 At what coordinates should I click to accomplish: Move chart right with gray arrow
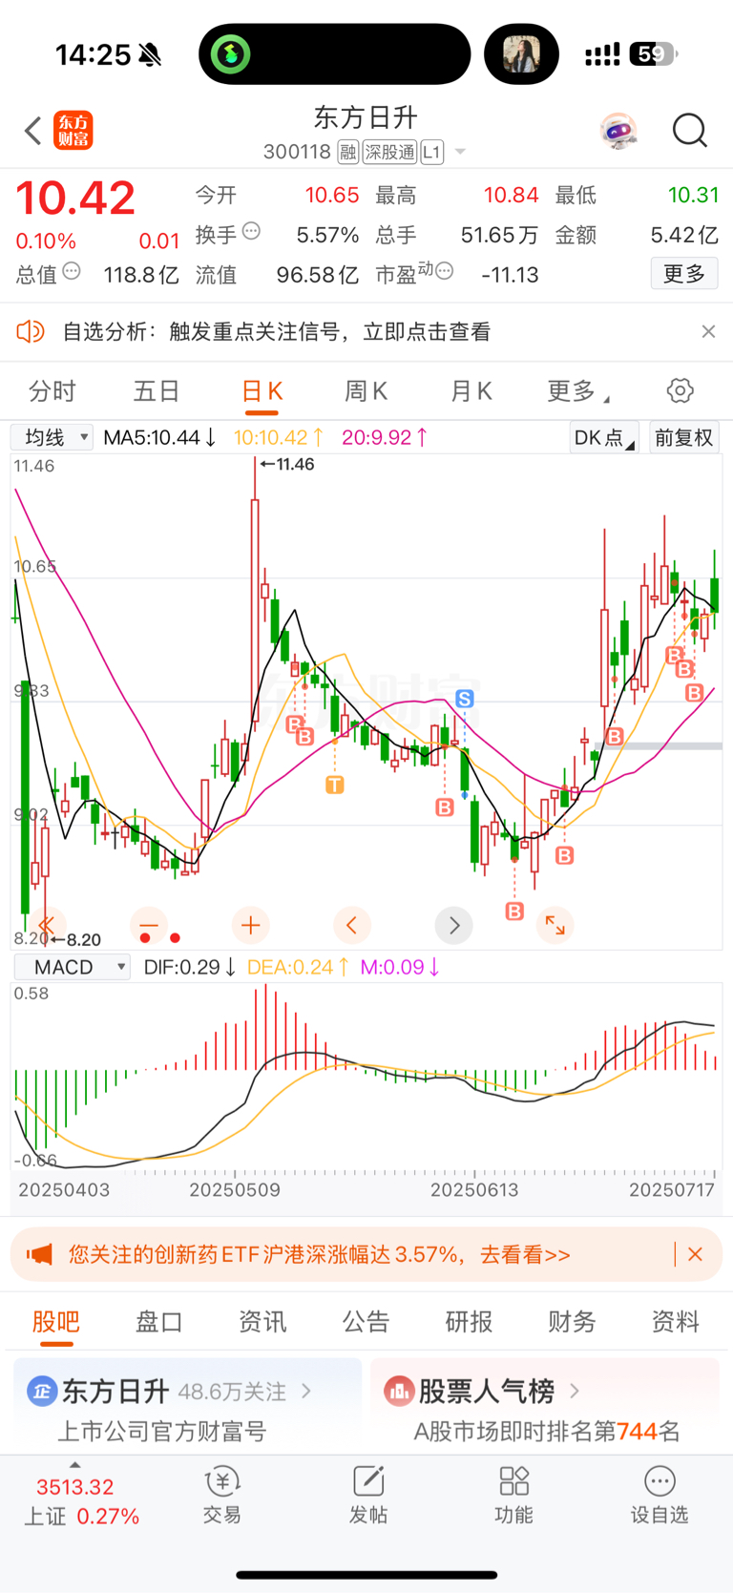[x=454, y=925]
